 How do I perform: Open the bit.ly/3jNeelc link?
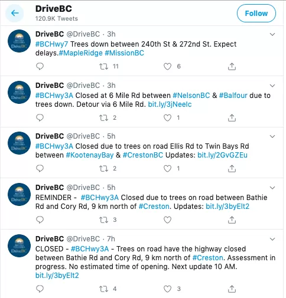tap(170, 104)
